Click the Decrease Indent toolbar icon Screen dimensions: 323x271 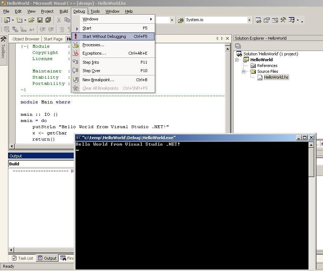coord(43,30)
